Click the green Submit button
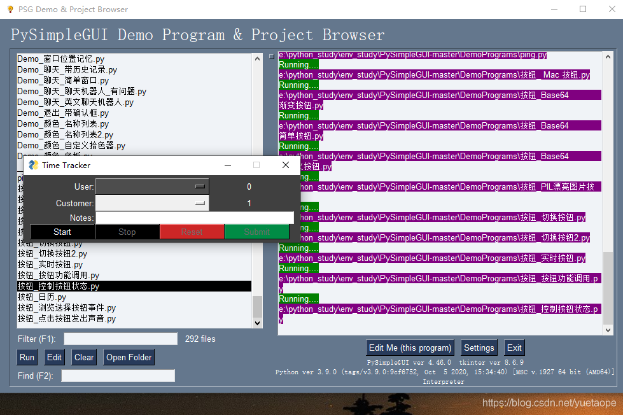Screen dimensions: 623x415 (256, 232)
